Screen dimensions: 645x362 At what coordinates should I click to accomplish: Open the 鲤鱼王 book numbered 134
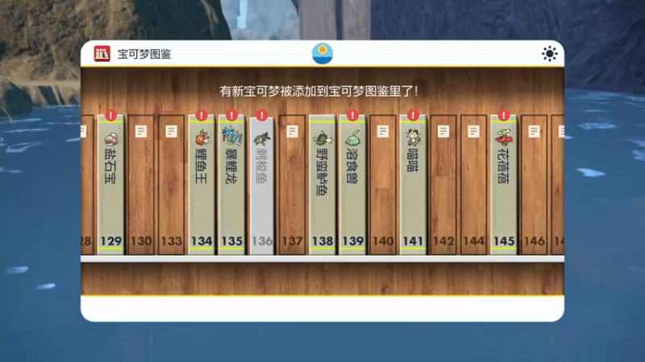pos(202,185)
